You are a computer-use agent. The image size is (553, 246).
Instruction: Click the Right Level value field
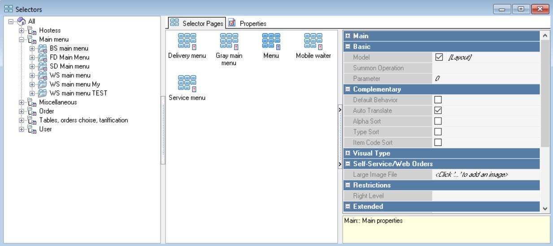[x=486, y=196]
